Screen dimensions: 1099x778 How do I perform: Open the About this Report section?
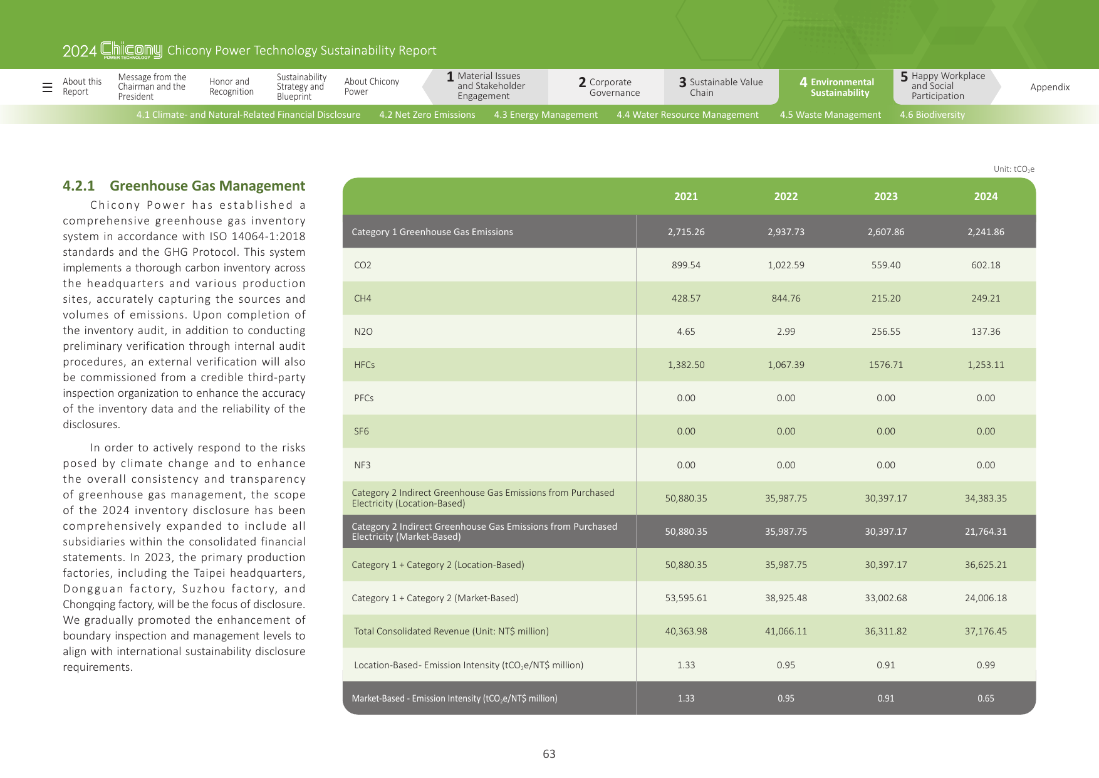click(82, 87)
